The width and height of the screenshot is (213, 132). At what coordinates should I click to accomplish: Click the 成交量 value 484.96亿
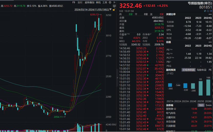click(x=159, y=21)
